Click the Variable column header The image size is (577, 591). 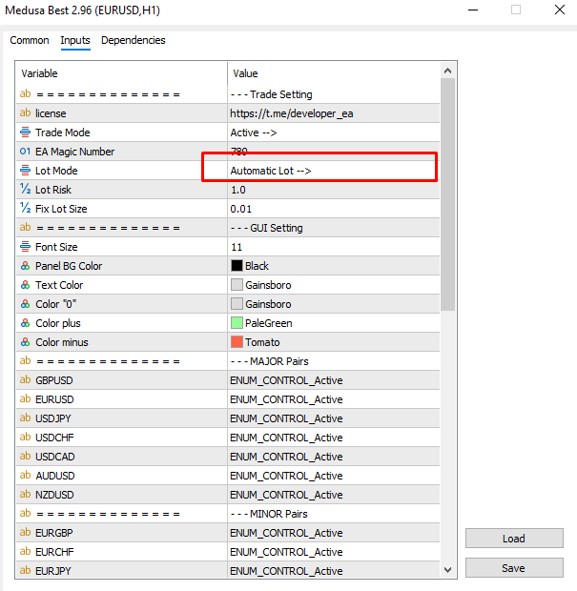[121, 73]
